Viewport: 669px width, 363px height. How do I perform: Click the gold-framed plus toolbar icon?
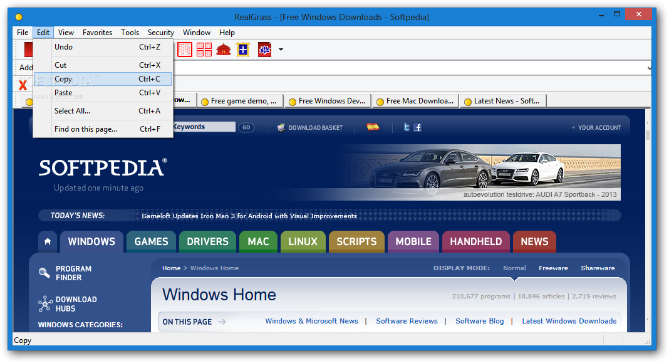(243, 50)
